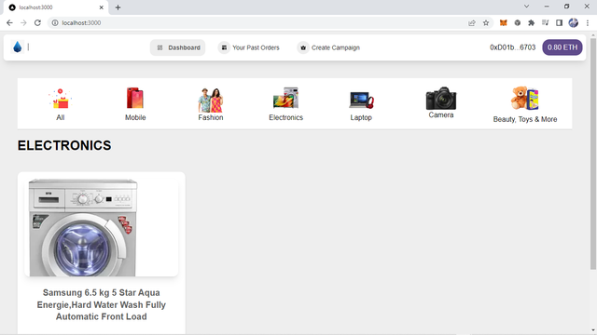This screenshot has height=335, width=597.
Task: Click the water drop logo icon
Action: coord(18,47)
